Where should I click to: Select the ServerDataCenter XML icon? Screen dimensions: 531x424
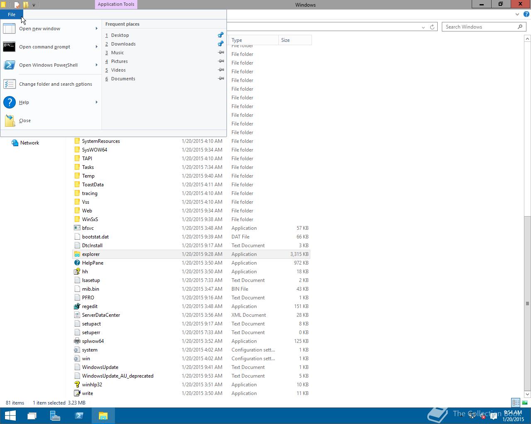pyautogui.click(x=77, y=315)
